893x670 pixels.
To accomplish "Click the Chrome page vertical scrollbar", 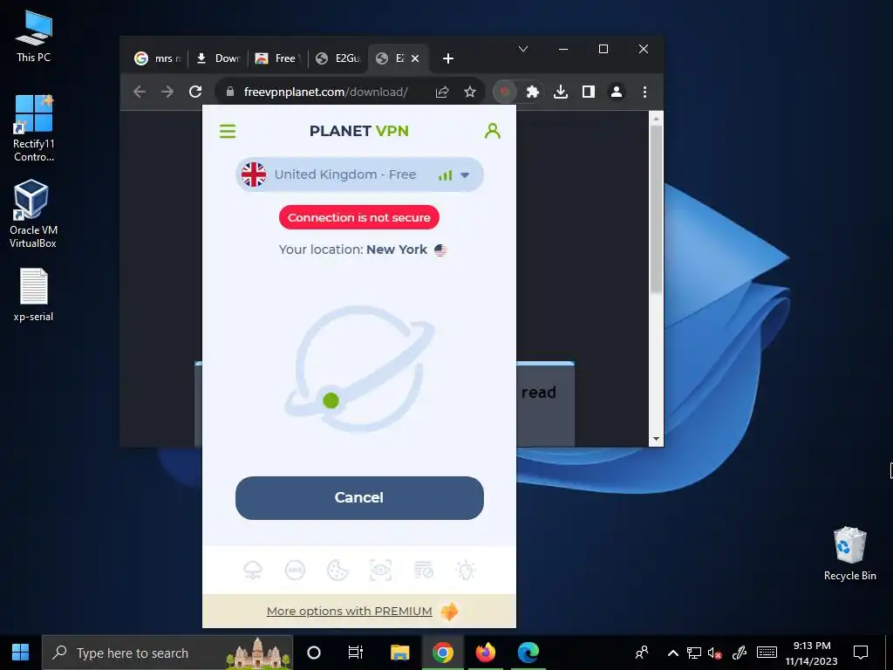I will [x=656, y=209].
